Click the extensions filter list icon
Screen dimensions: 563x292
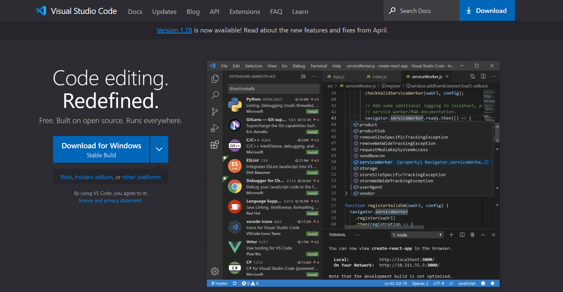(303, 76)
